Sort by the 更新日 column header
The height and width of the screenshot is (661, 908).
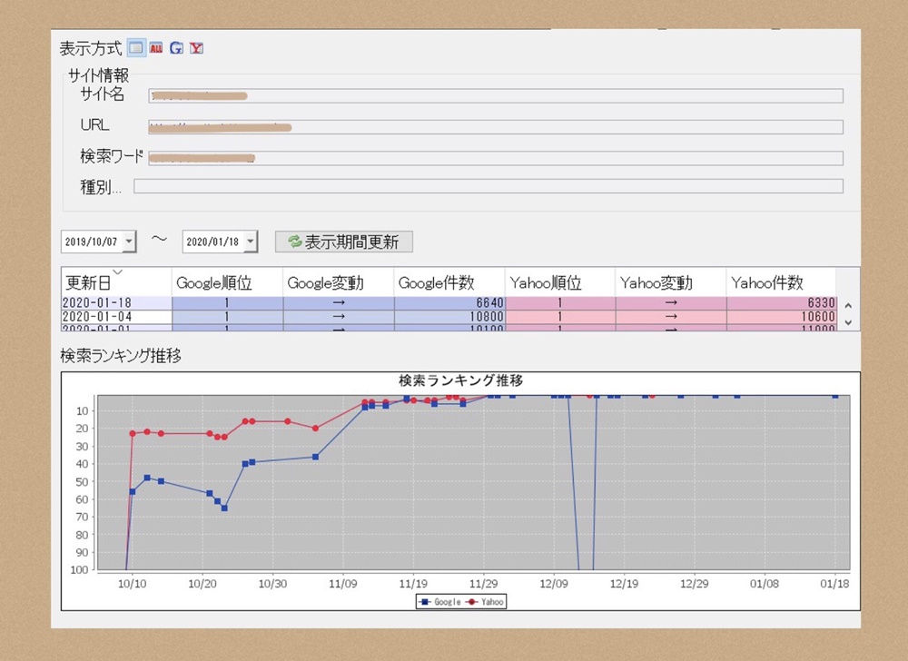(x=116, y=281)
